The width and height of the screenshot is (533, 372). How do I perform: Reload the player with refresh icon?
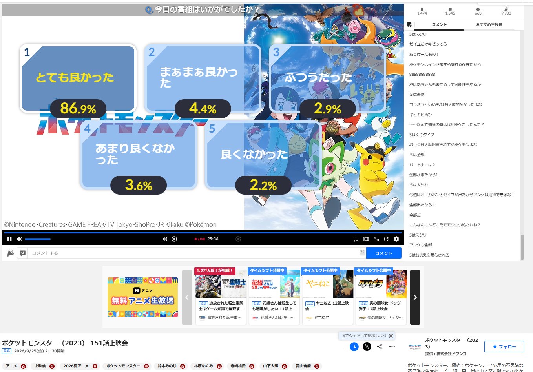[386, 239]
